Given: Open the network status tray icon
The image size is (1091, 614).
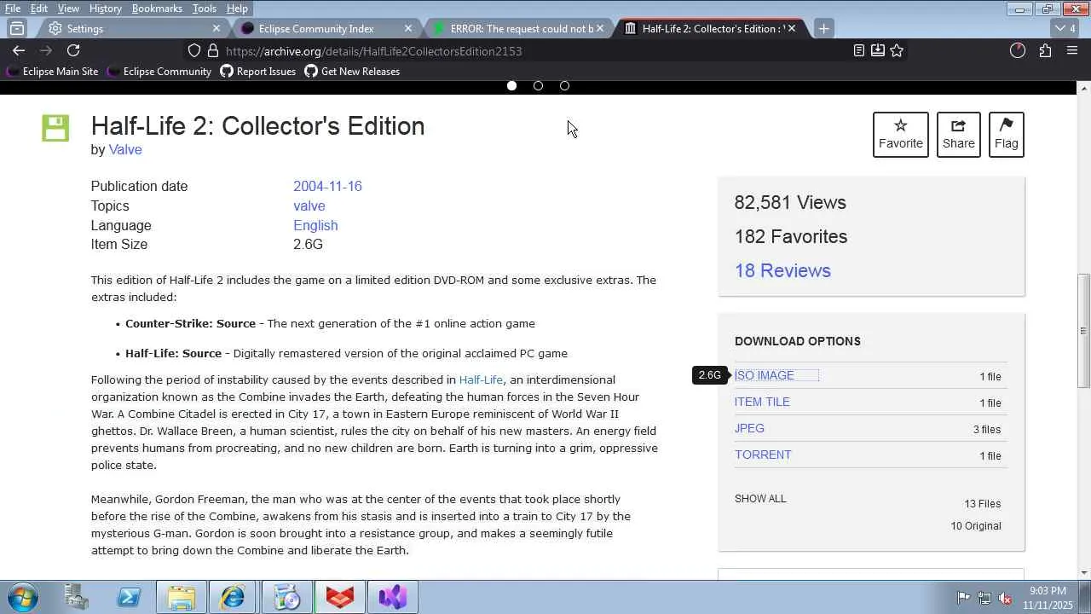Looking at the screenshot, I should coord(984,598).
